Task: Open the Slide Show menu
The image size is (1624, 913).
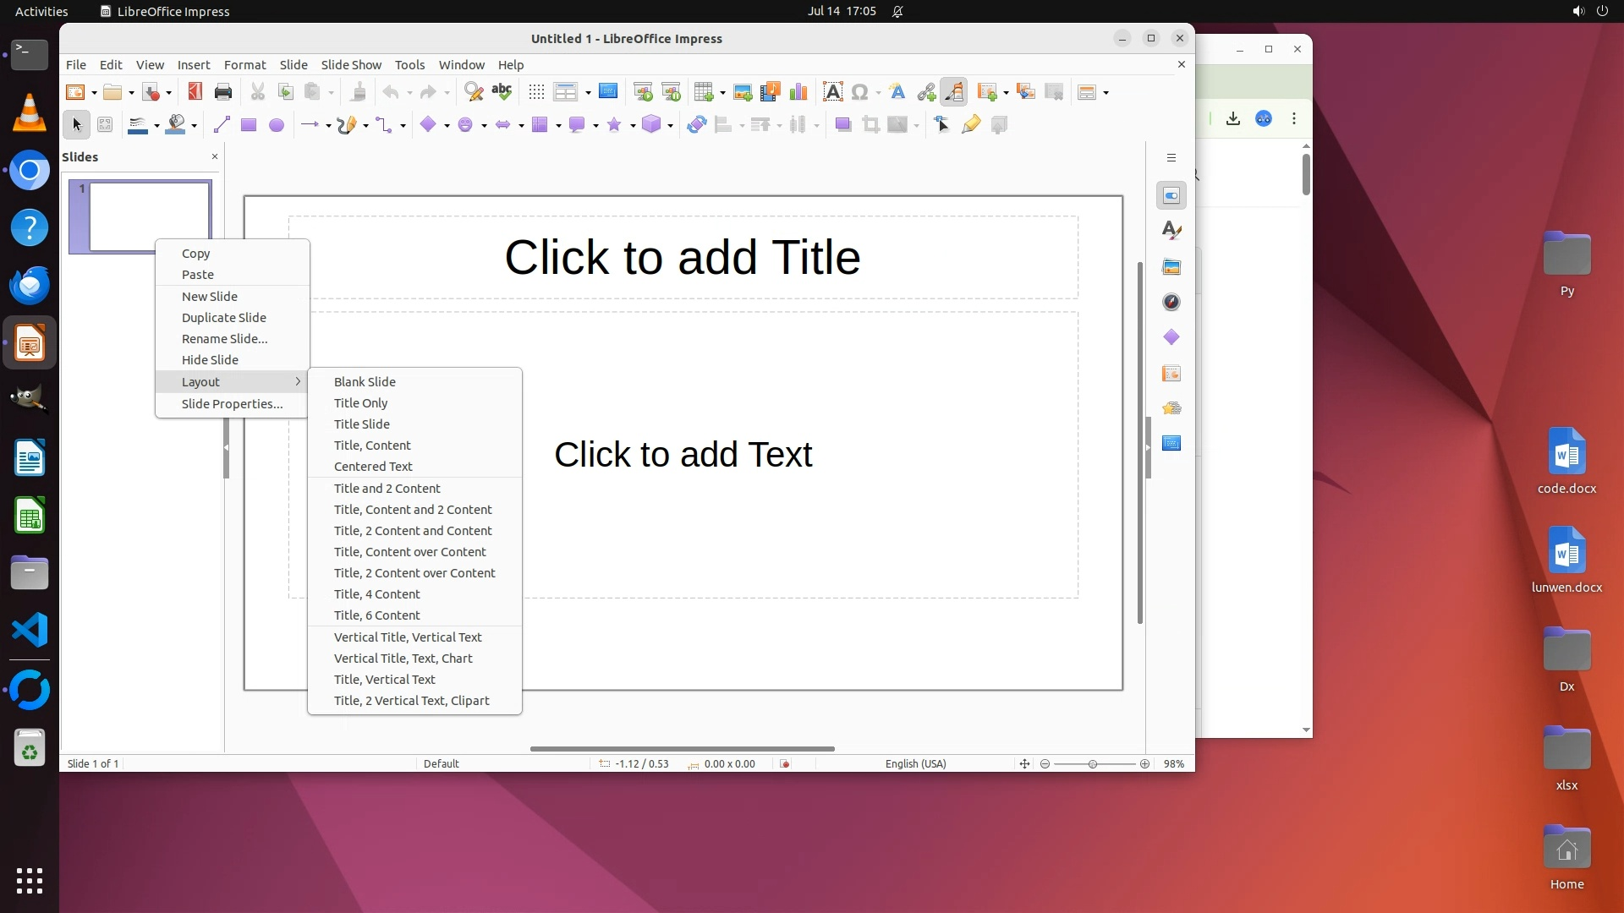Action: coord(351,65)
